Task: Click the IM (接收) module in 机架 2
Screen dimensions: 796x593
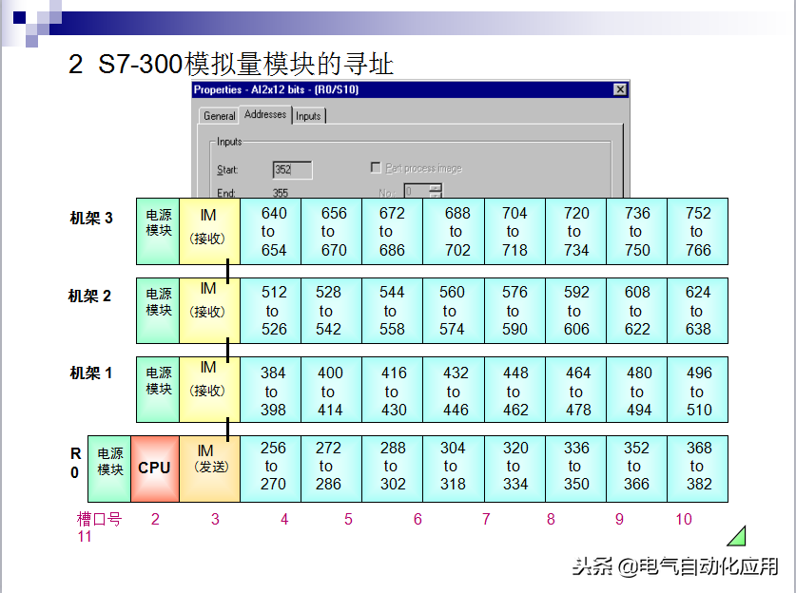Action: point(209,311)
